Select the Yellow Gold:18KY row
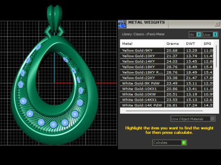The height and width of the screenshot is (165, 221). coord(167,67)
